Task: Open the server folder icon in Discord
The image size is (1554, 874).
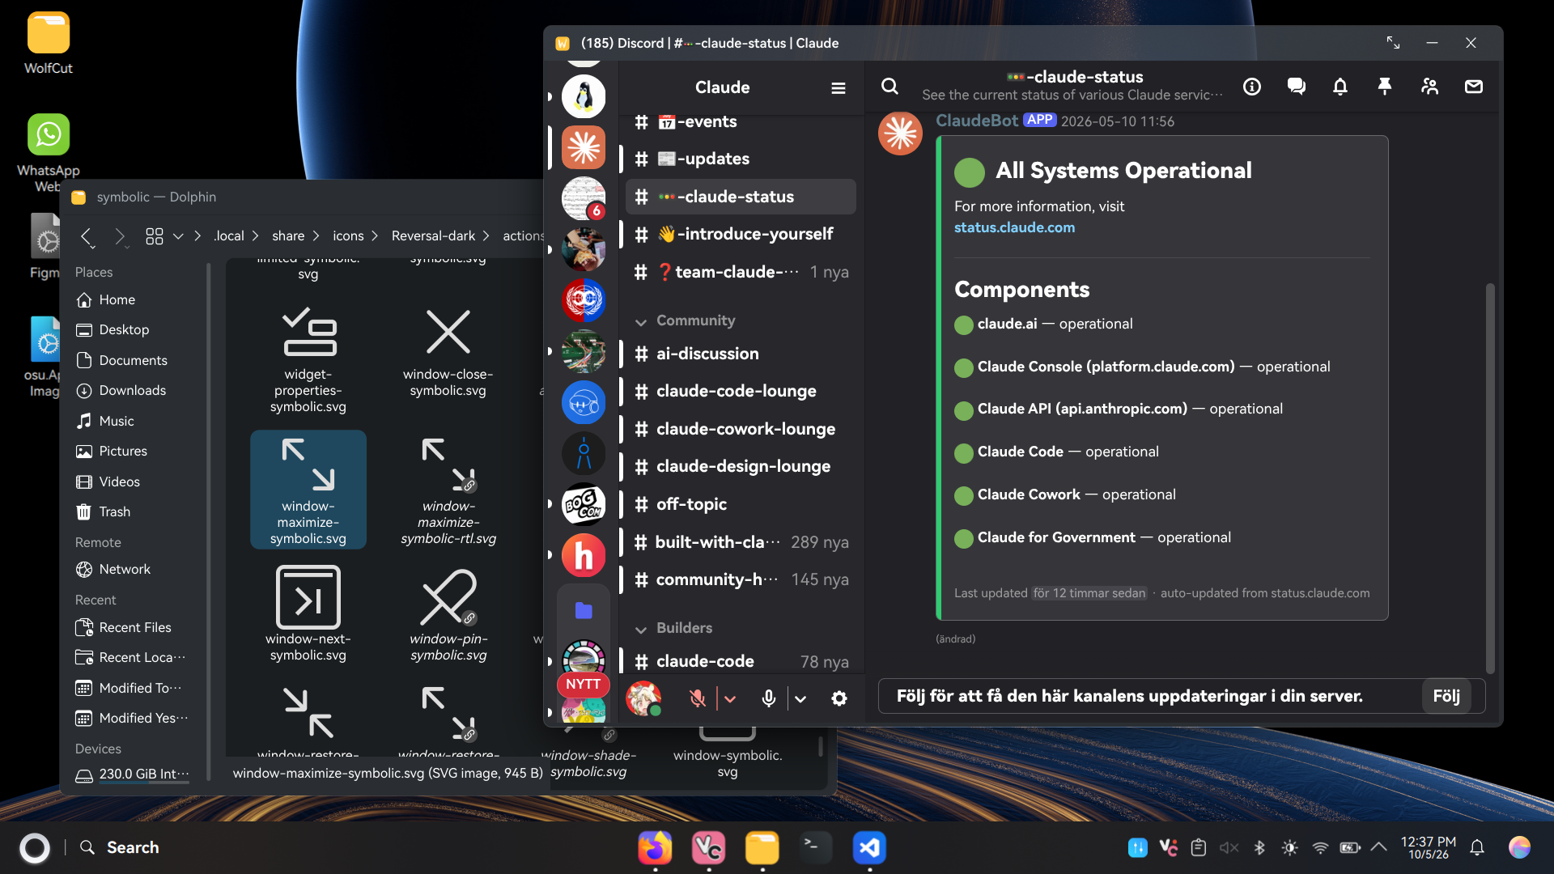Action: tap(584, 610)
